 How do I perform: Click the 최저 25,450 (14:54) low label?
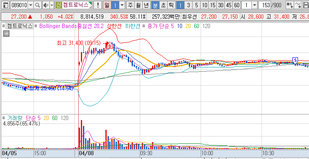click(51, 89)
